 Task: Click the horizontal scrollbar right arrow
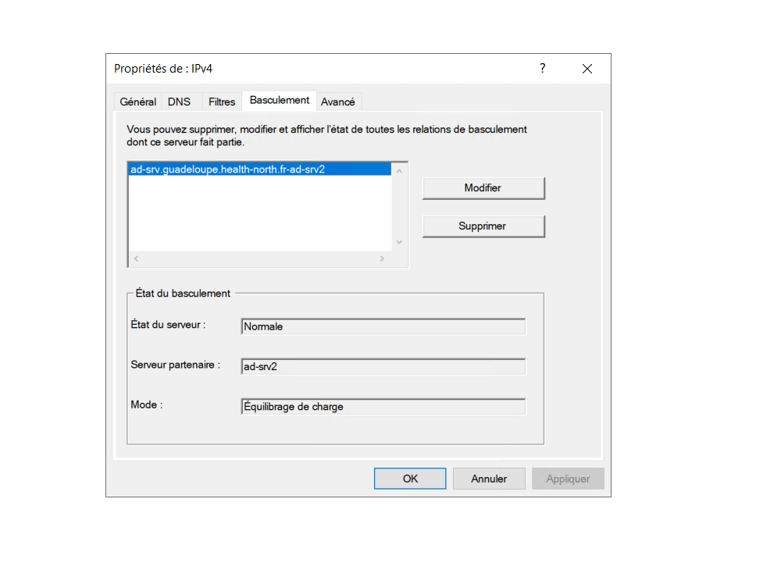coord(382,258)
